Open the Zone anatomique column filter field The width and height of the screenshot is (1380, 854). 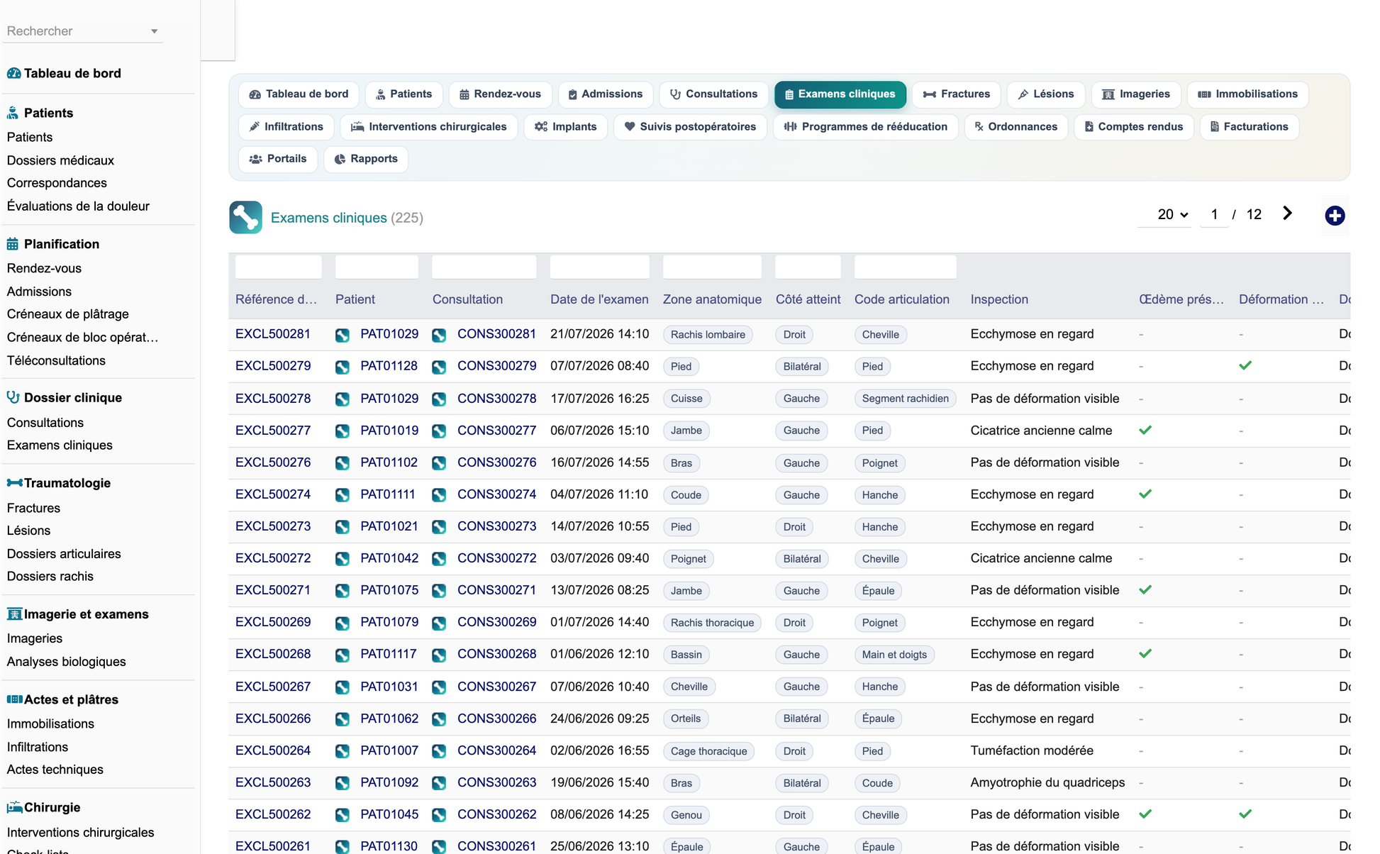pyautogui.click(x=712, y=267)
